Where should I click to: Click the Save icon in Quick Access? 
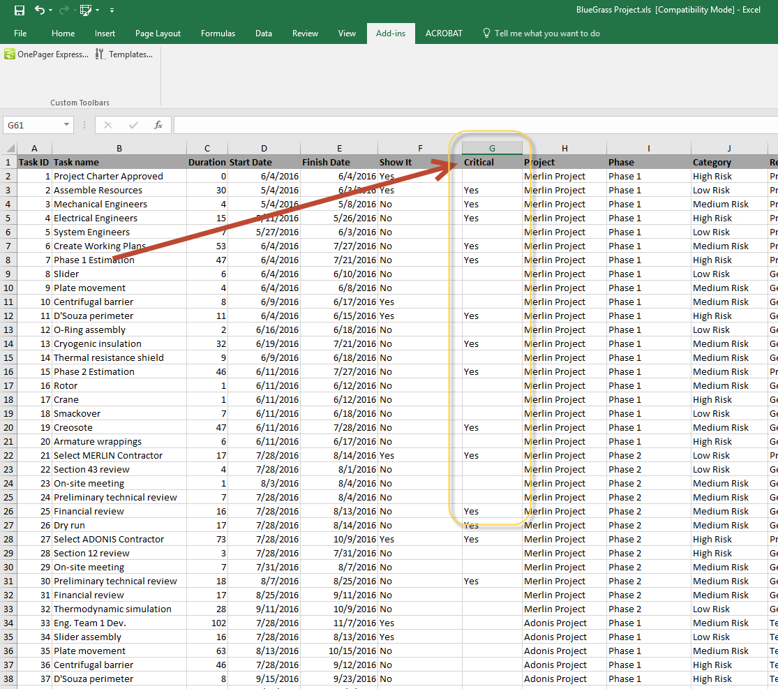(20, 10)
